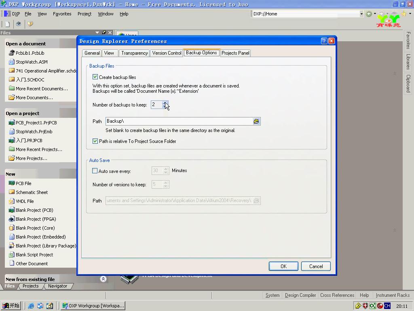Toggle Path is relative To Project Source Folder

click(95, 141)
